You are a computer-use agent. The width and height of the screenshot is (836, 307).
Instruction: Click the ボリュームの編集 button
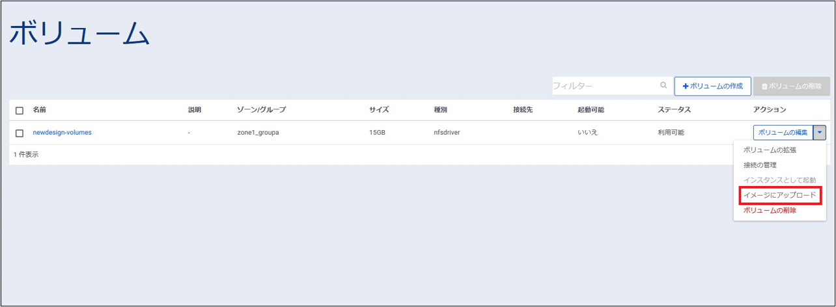(x=783, y=132)
